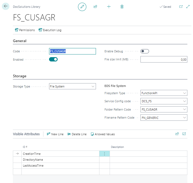
Task: Turn on the Enable Debug switch
Action: 145,51
